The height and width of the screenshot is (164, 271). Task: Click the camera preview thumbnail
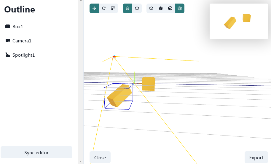[239, 21]
